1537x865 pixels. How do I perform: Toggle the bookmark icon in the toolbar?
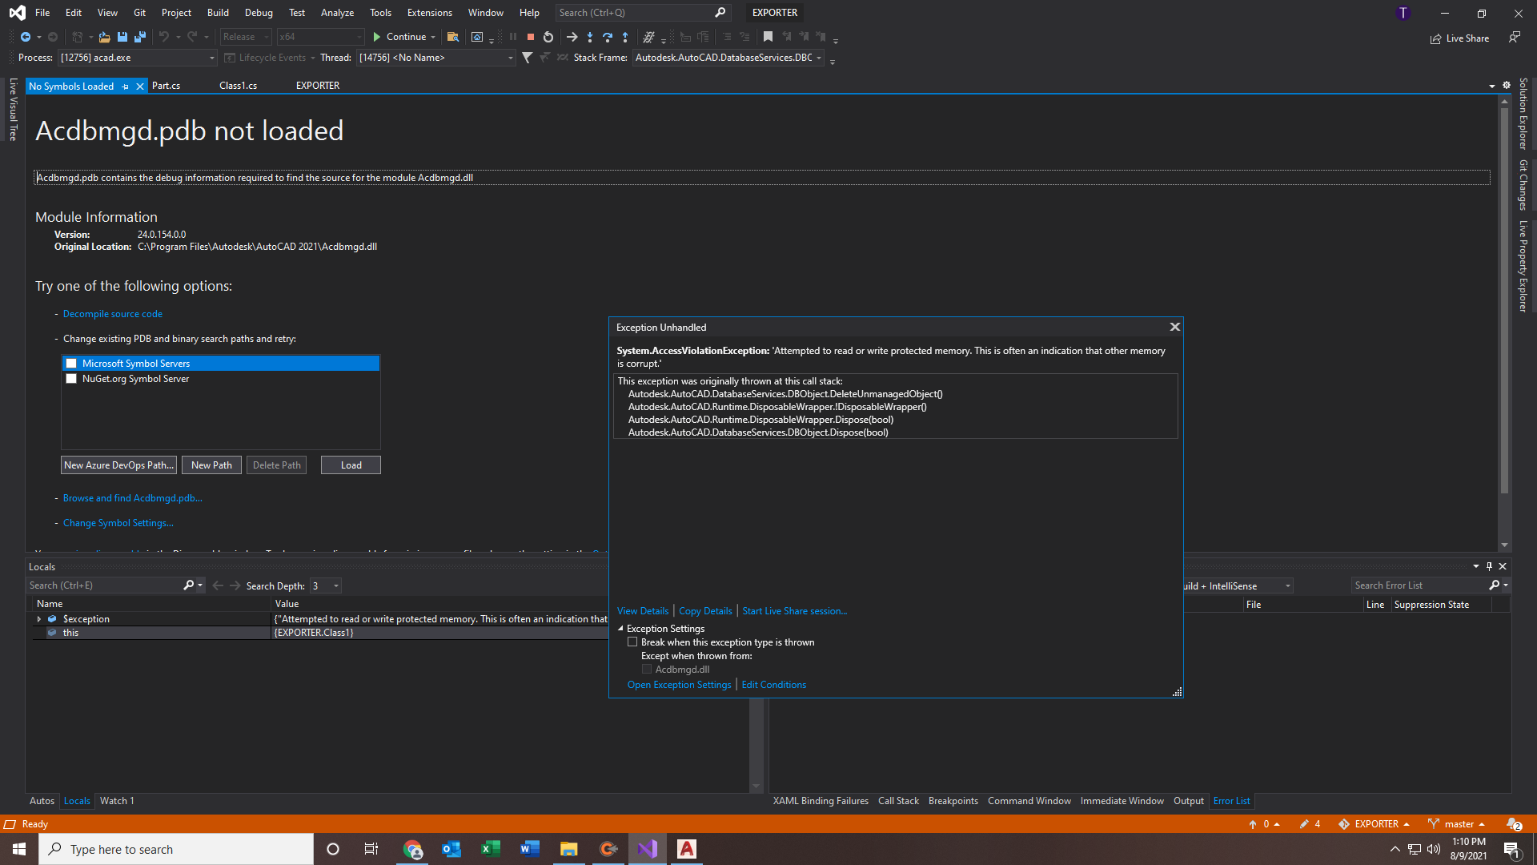tap(768, 37)
